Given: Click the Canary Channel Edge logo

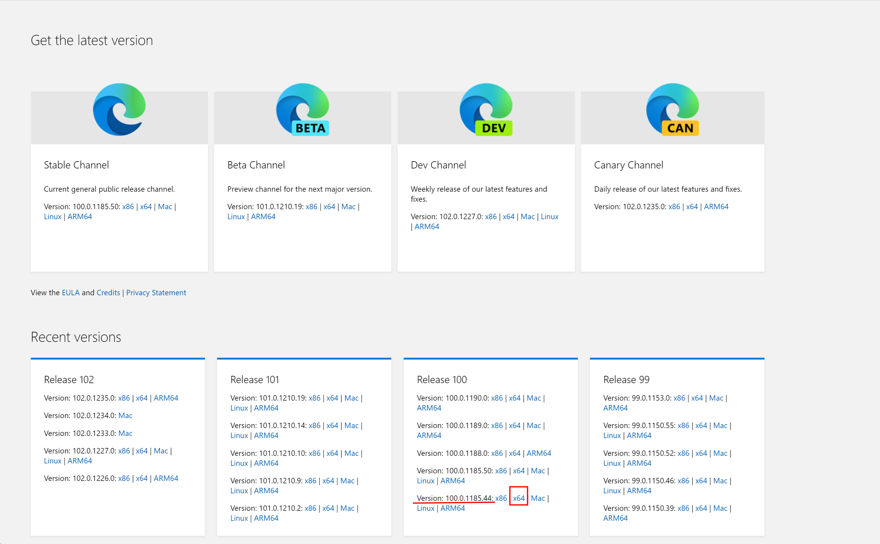Looking at the screenshot, I should 672,109.
